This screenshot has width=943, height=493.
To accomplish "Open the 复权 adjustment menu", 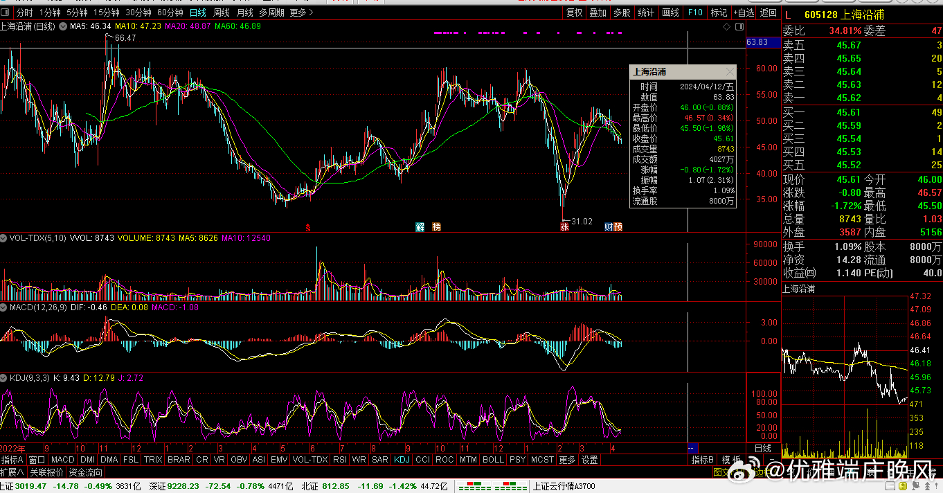I will [575, 12].
